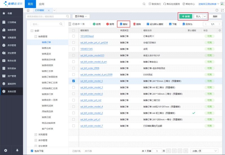Viewport: 225px width, 155px height.
Task: Click the 复制 copy toolbar button
Action: tap(123, 24)
